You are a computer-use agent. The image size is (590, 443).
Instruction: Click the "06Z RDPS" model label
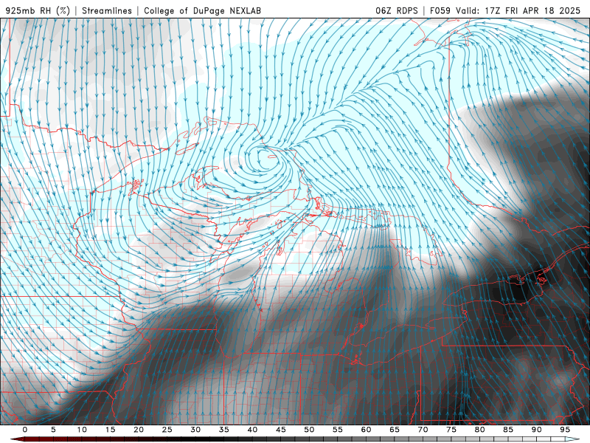397,10
